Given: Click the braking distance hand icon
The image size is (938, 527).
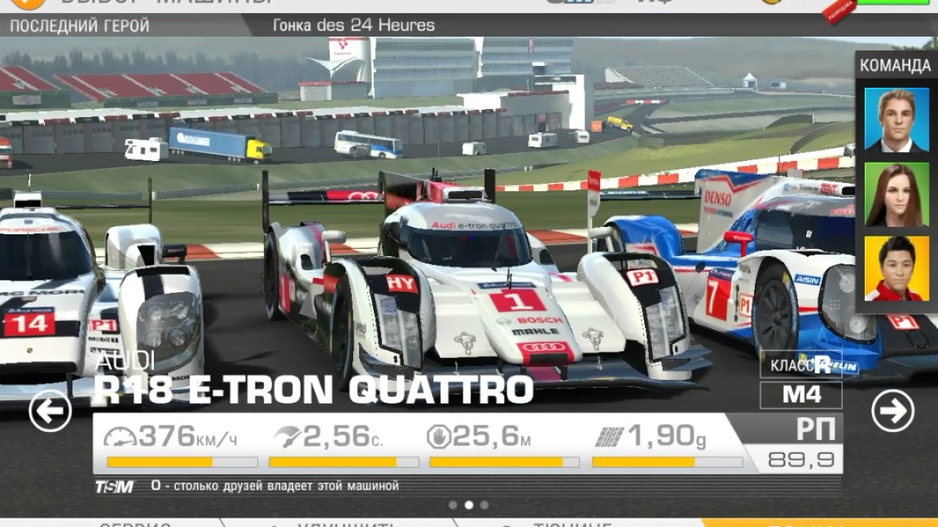Looking at the screenshot, I should tap(438, 437).
